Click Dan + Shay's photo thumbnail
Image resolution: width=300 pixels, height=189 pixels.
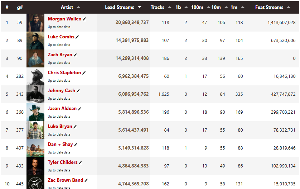point(35,148)
